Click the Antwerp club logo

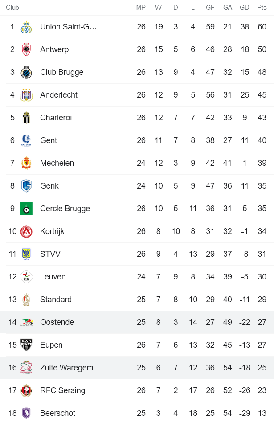[x=26, y=49]
